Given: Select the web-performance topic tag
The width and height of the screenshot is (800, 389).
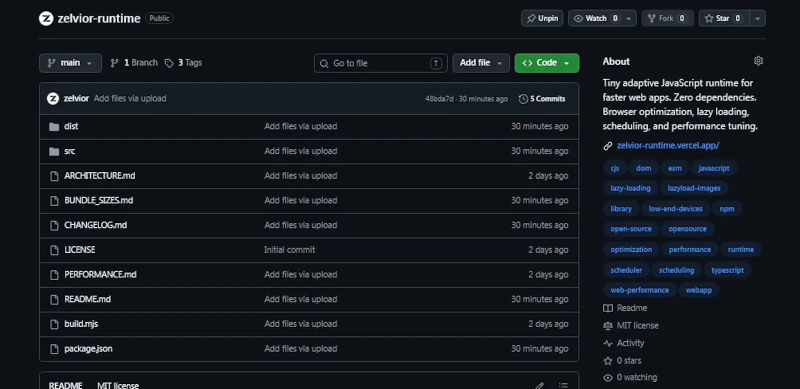Looking at the screenshot, I should tap(639, 290).
